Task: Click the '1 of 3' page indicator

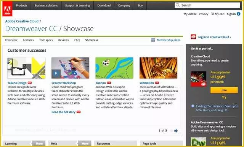Action: (x=163, y=131)
